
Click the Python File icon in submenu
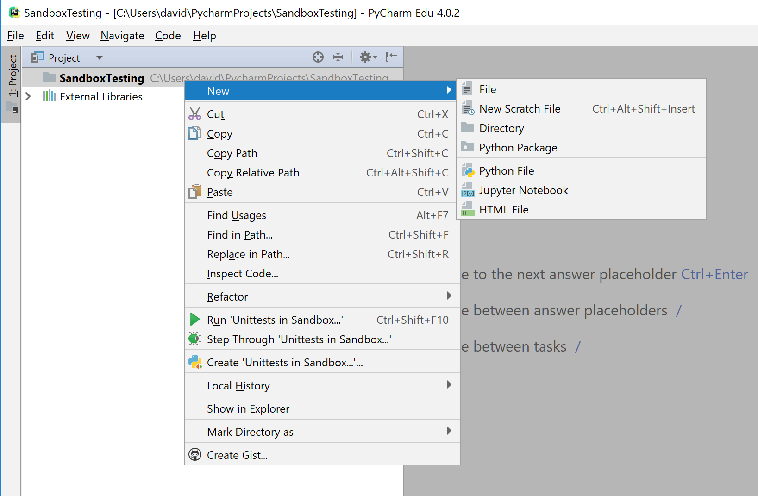coord(468,170)
